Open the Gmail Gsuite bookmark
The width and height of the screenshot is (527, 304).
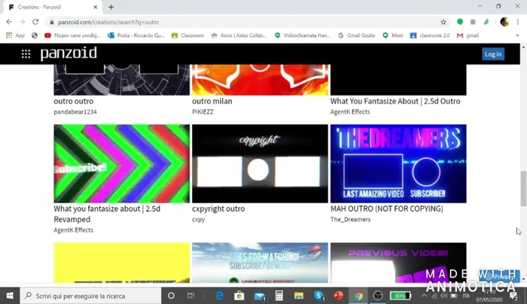tap(356, 35)
